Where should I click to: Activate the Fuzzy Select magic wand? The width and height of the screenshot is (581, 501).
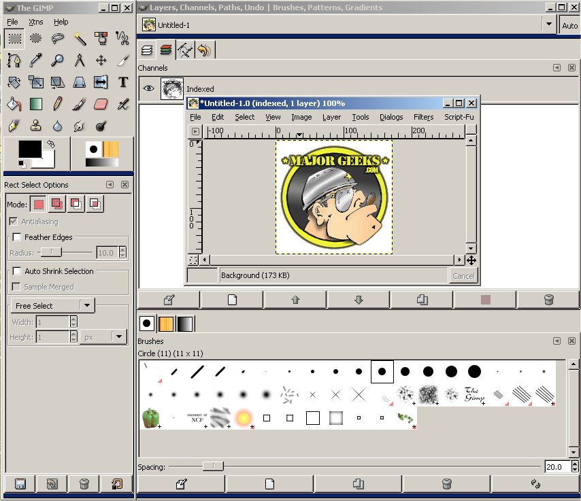tap(79, 38)
